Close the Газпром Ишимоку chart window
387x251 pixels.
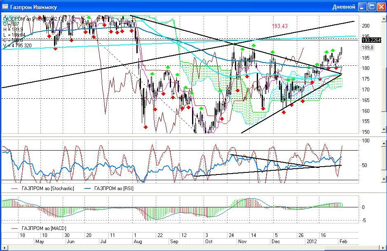click(x=381, y=7)
